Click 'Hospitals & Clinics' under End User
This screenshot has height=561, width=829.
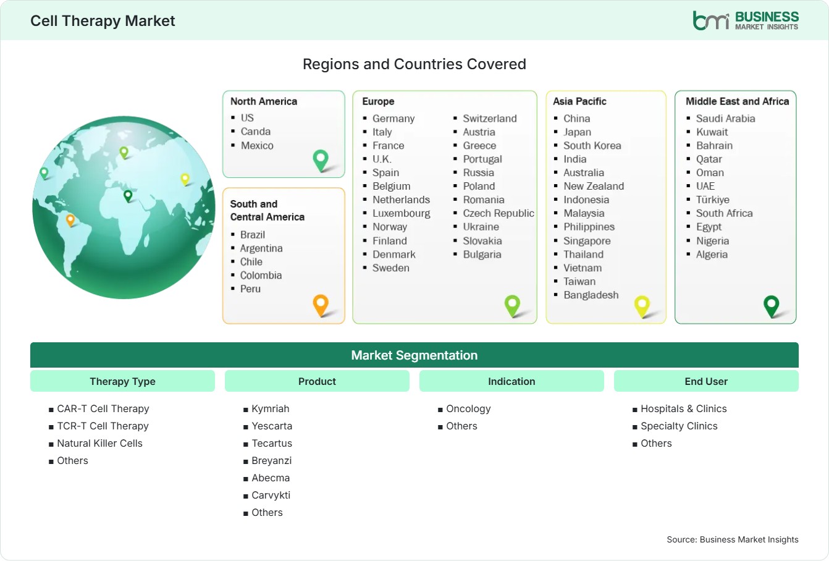point(684,409)
